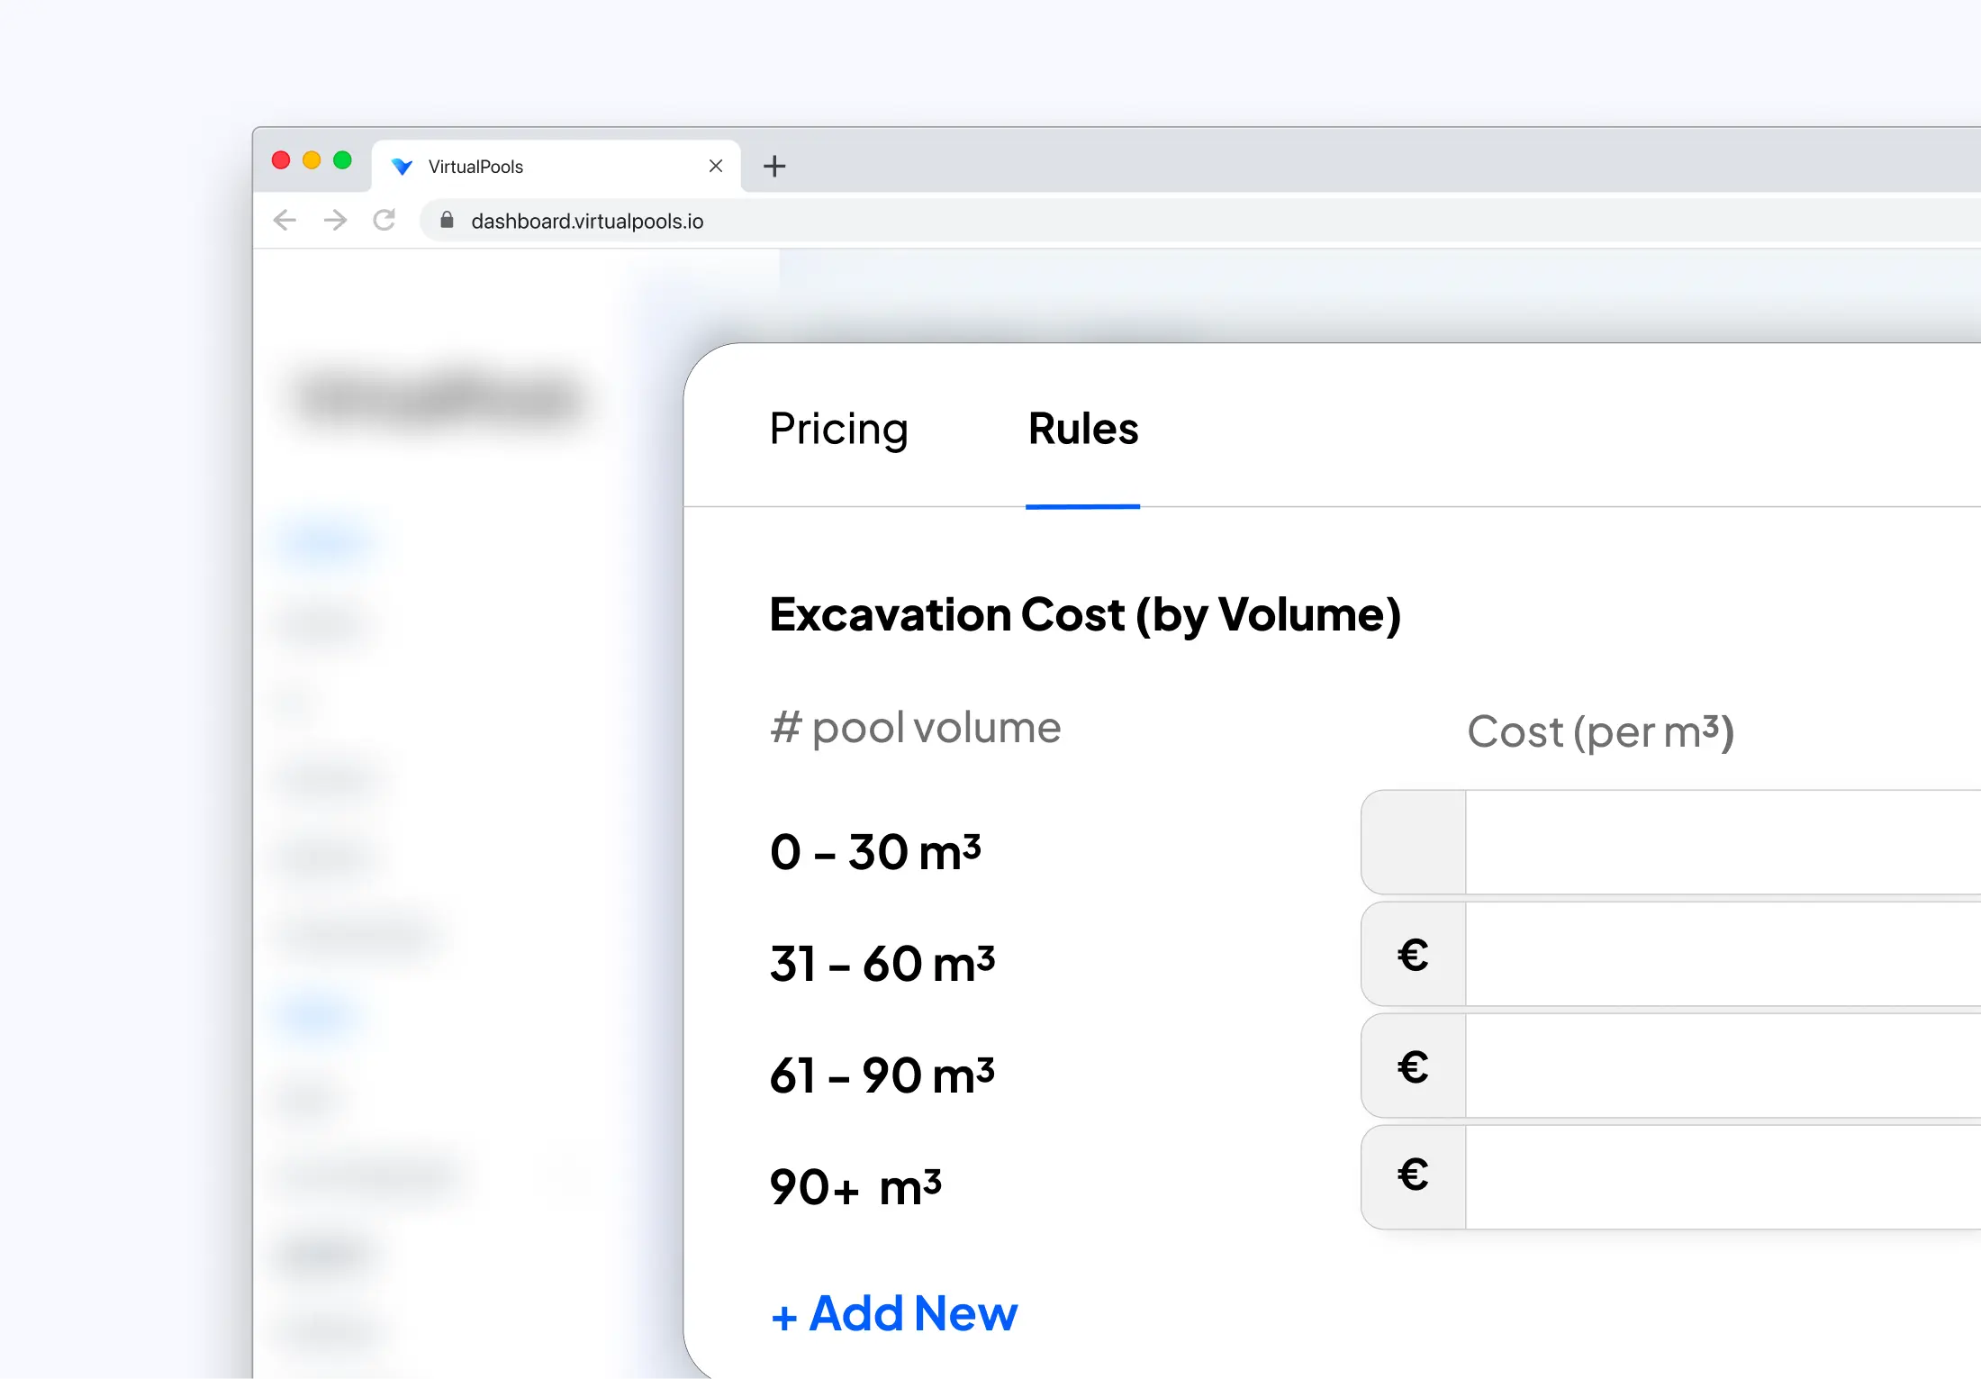Focus the cost field for 31 – 60 m³
The height and width of the screenshot is (1379, 1981).
(1723, 955)
